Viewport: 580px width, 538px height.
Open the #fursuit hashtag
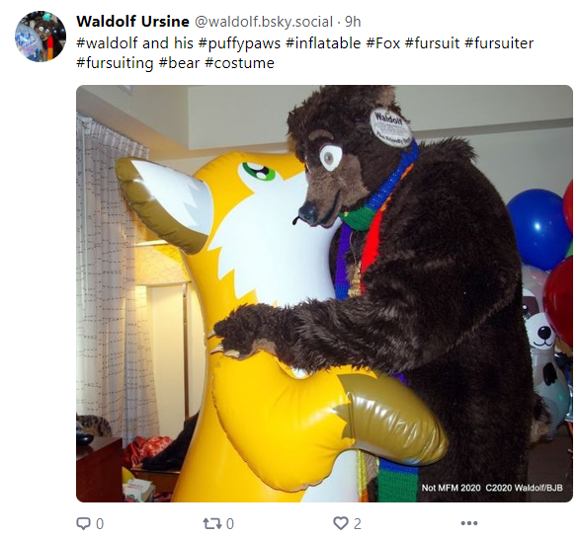click(432, 43)
